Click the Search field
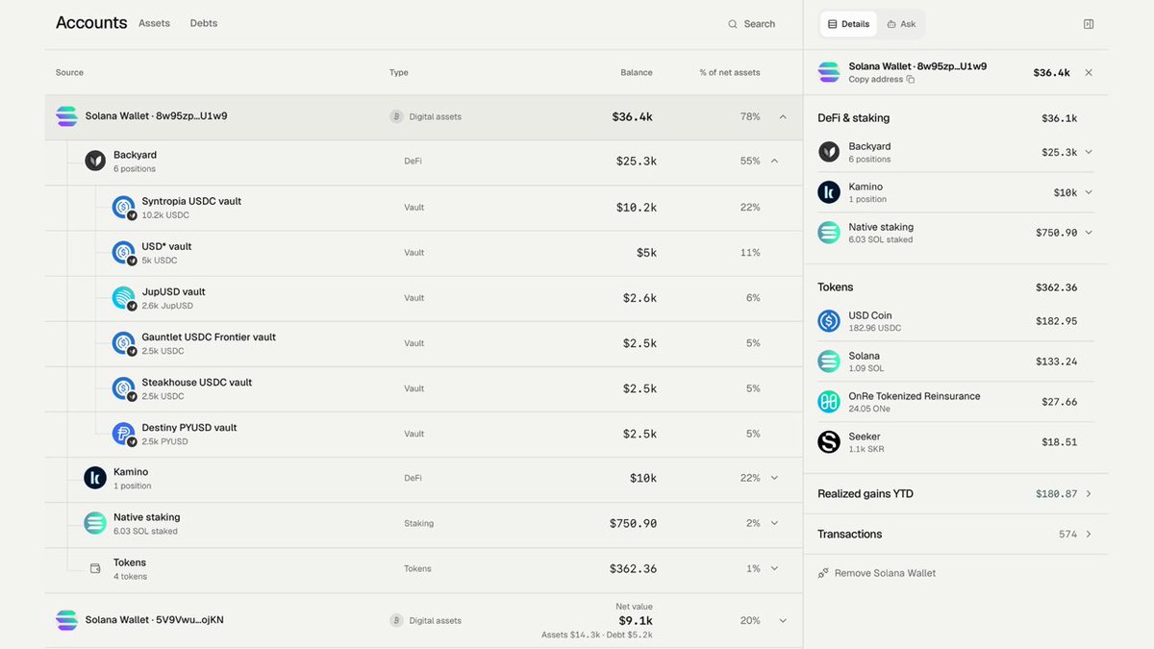The width and height of the screenshot is (1154, 649). (x=751, y=24)
